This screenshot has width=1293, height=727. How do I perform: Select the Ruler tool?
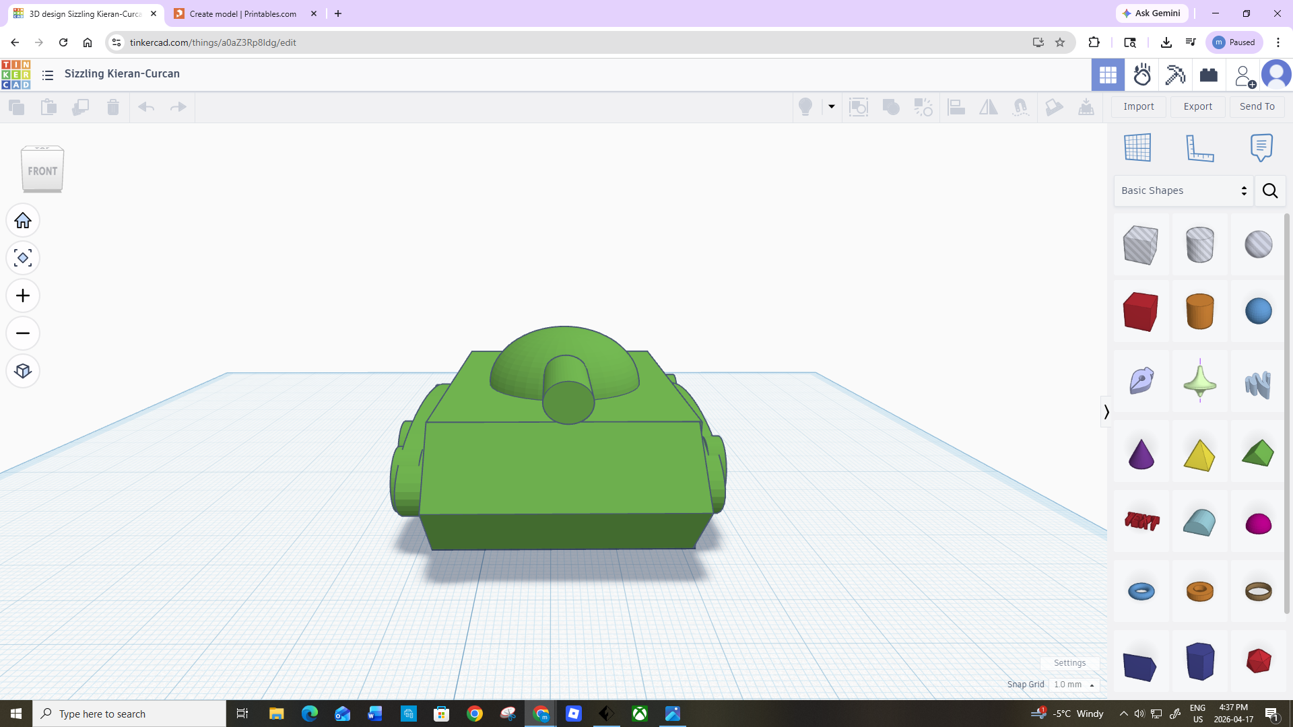point(1199,147)
